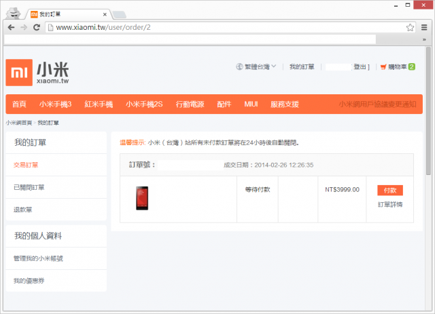Click the shopping cart icon
This screenshot has height=314, width=435.
pyautogui.click(x=383, y=66)
